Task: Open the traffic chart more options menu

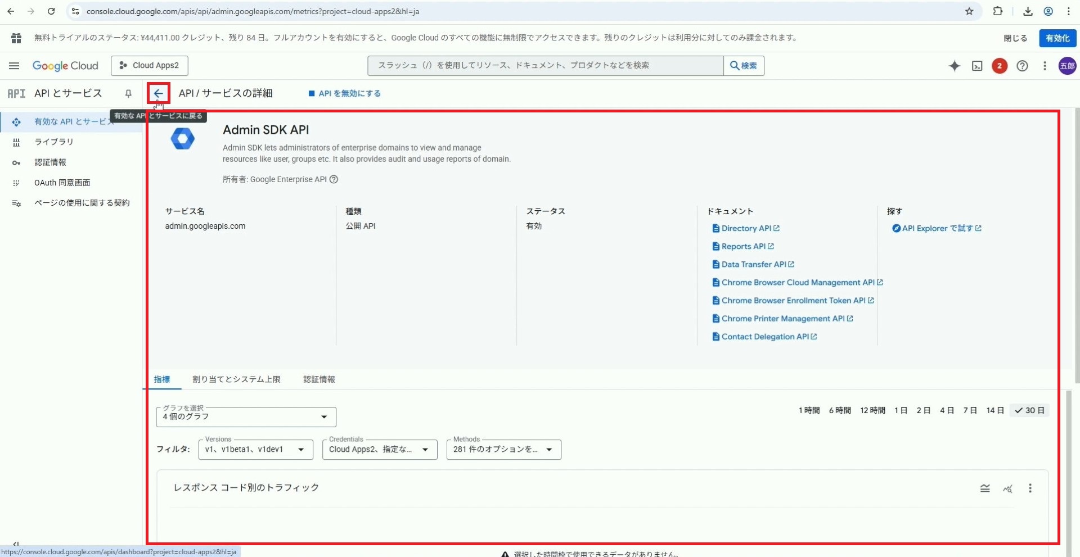Action: (1030, 488)
